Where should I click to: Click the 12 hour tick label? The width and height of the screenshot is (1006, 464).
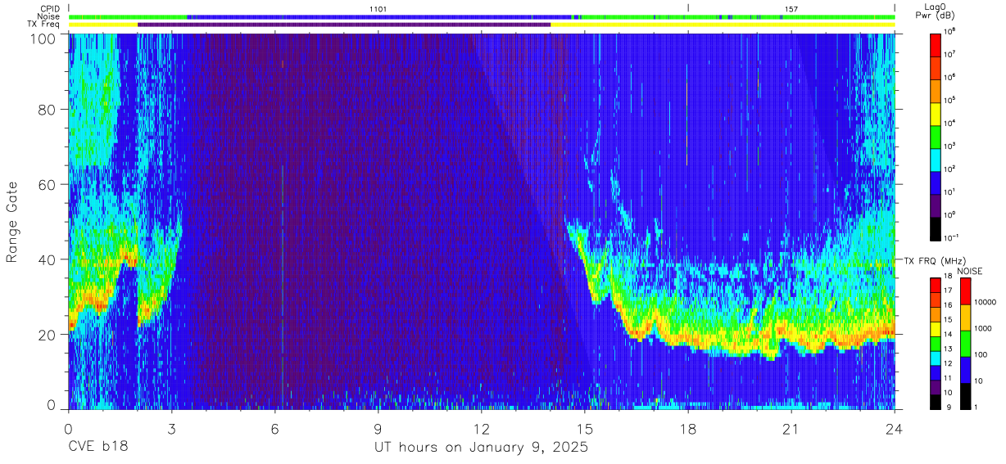pyautogui.click(x=482, y=428)
